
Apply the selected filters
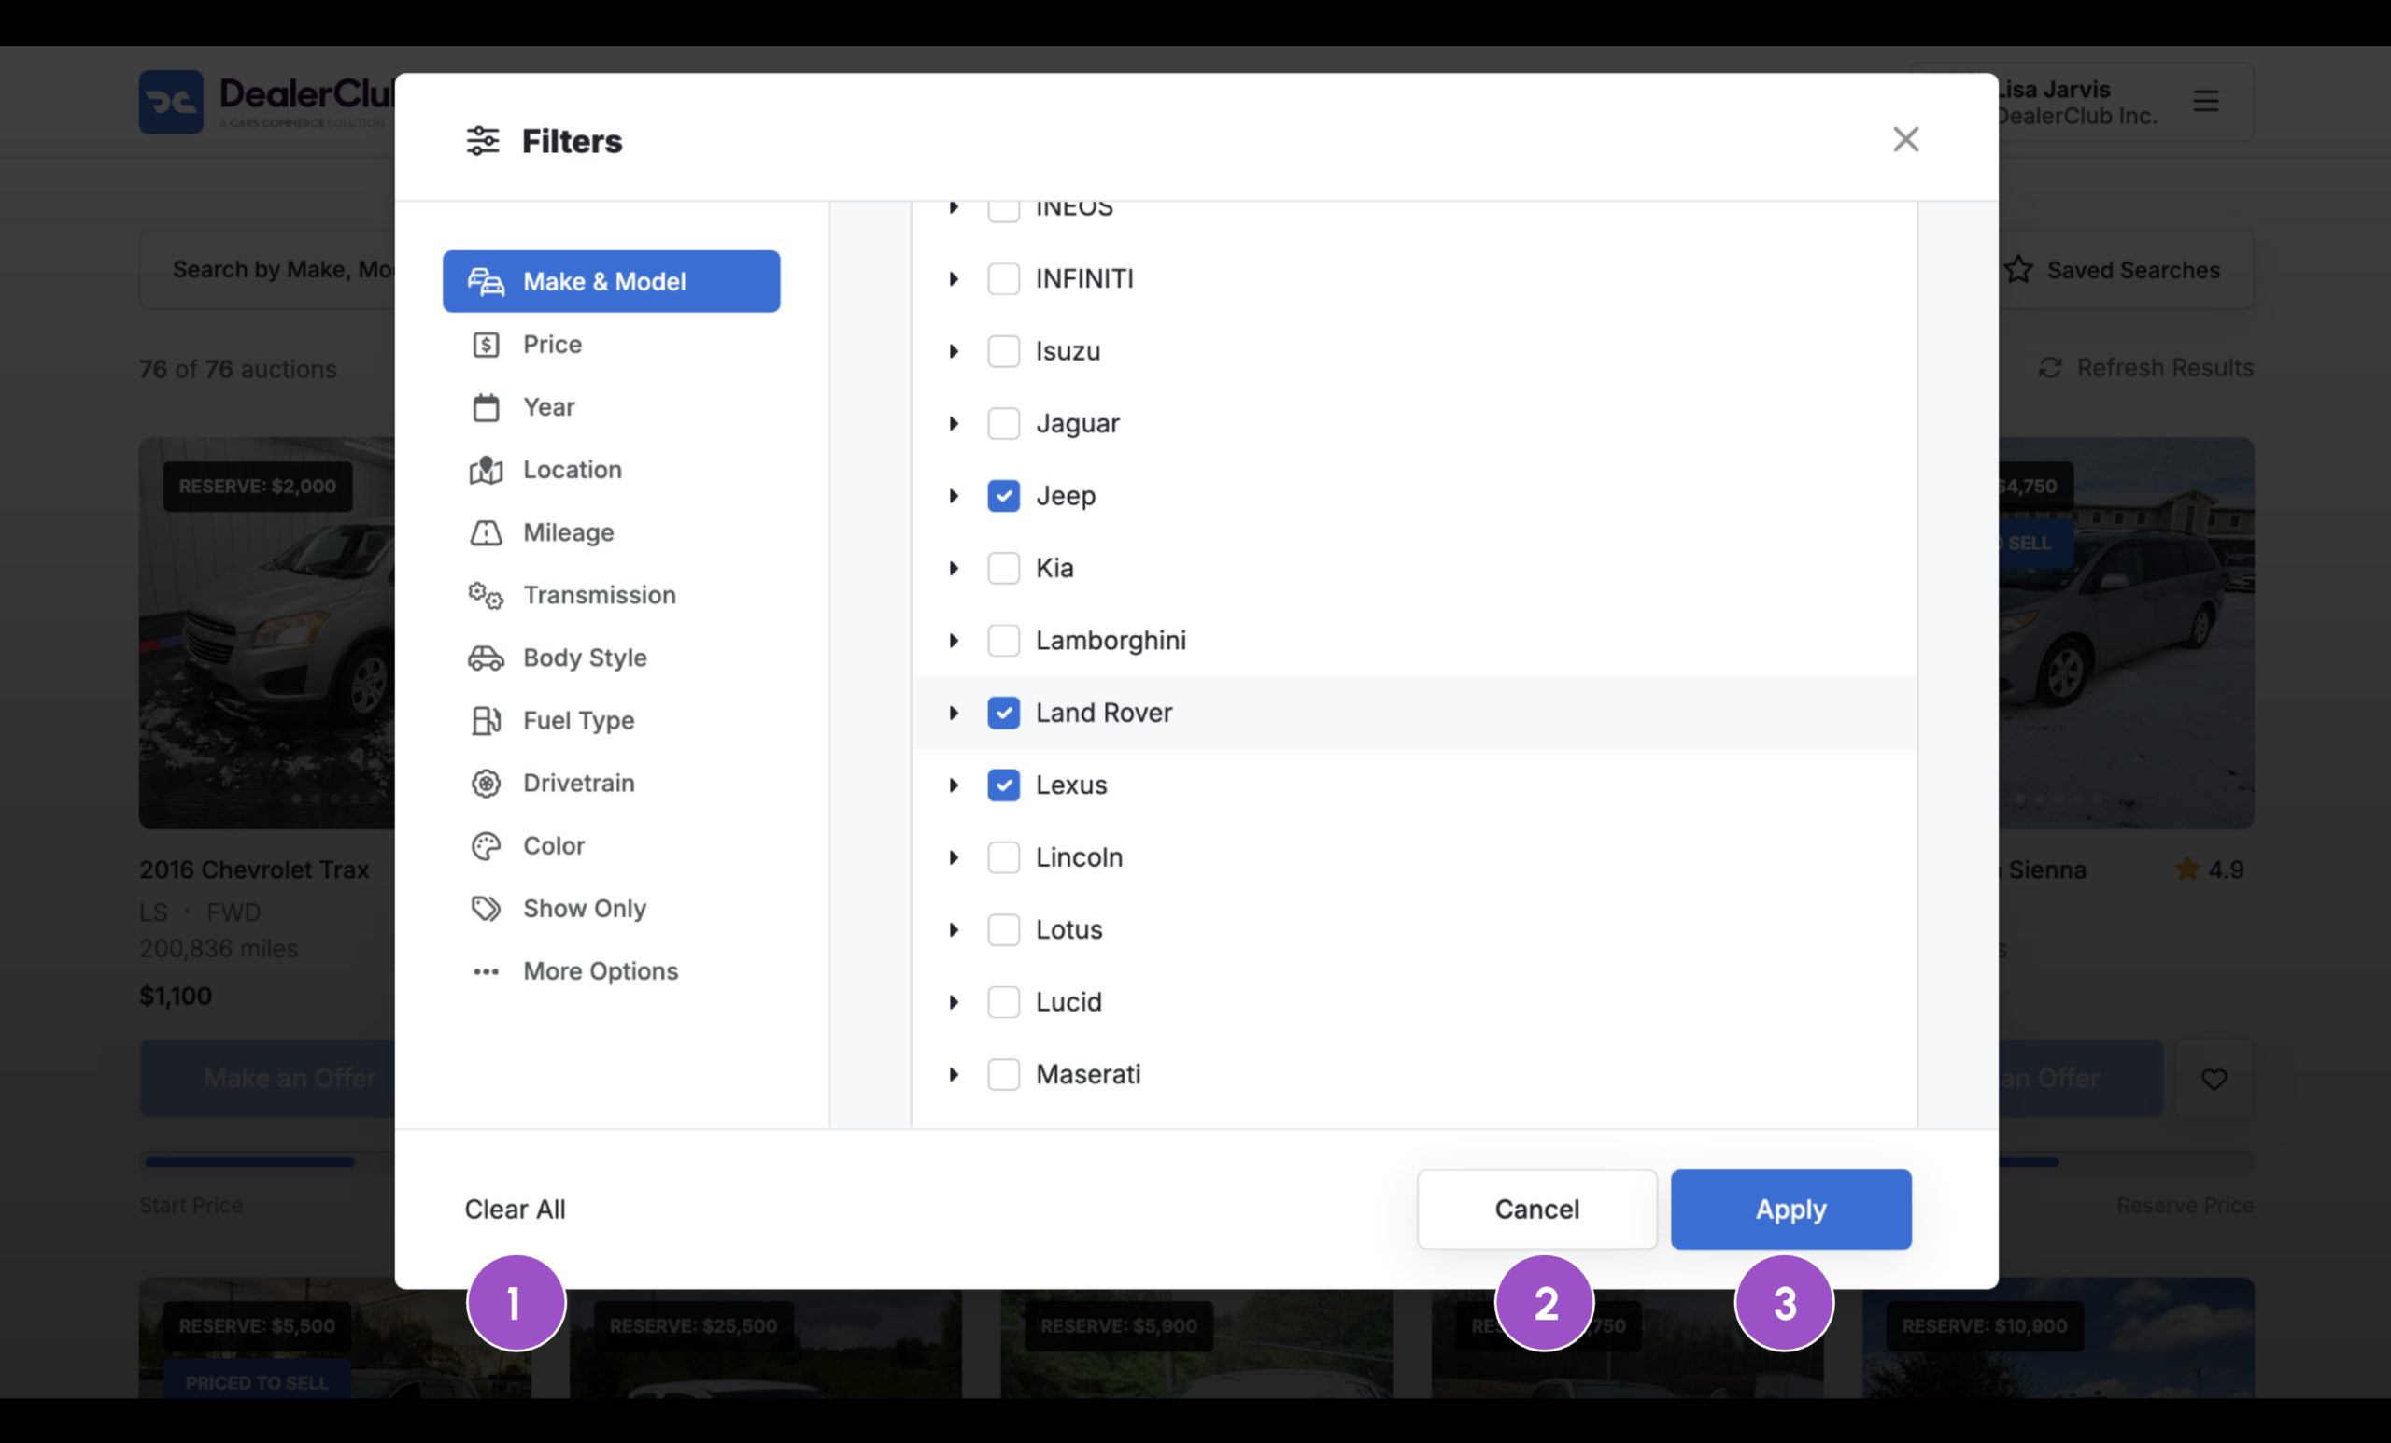(x=1790, y=1210)
